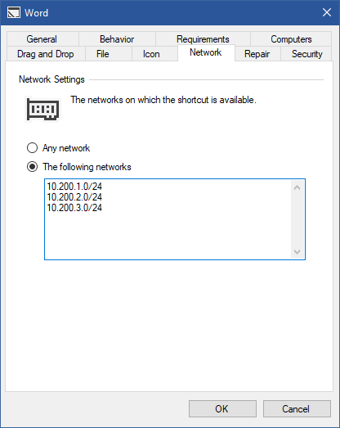Switch to the Computers tab
The image size is (340, 428).
[291, 39]
